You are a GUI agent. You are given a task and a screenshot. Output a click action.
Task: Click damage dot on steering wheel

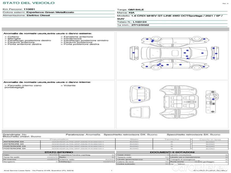pyautogui.click(x=213, y=99)
